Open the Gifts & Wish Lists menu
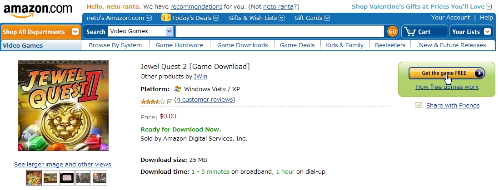499x190 pixels. (x=256, y=18)
